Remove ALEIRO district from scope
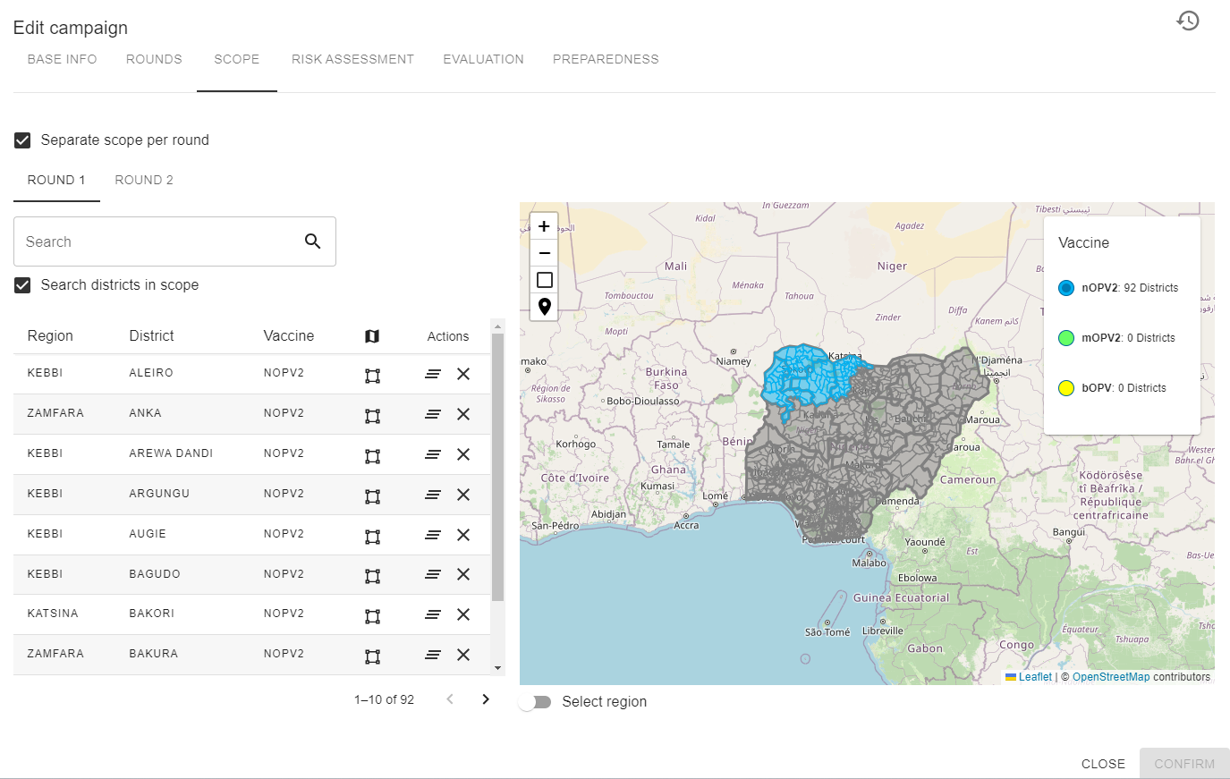 pos(463,374)
